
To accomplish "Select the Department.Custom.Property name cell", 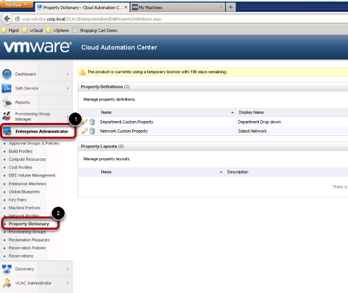I will pos(127,122).
